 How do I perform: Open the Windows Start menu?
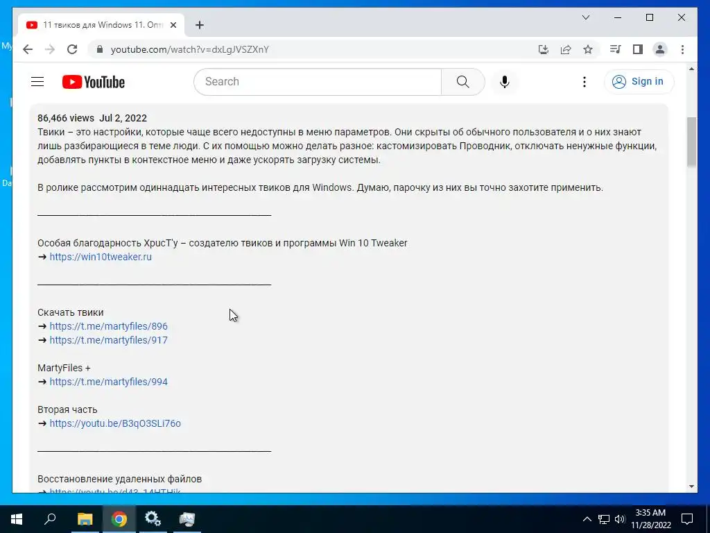pos(17,519)
